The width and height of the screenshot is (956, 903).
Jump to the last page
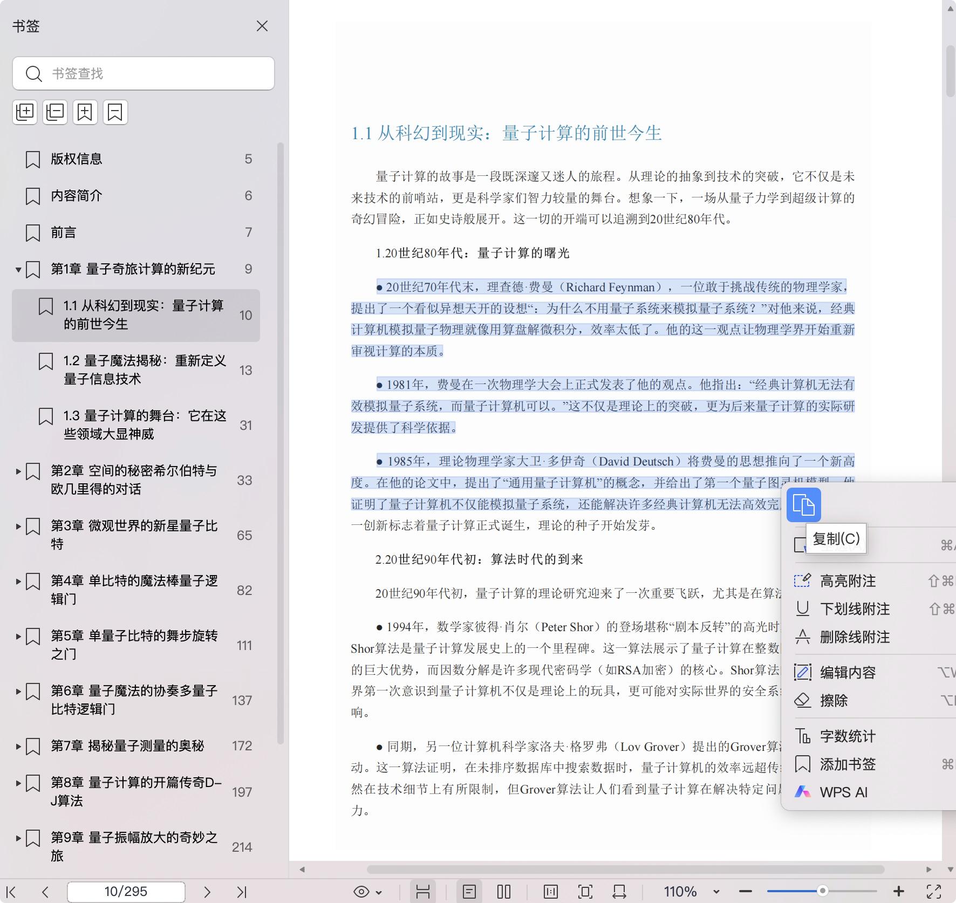242,892
